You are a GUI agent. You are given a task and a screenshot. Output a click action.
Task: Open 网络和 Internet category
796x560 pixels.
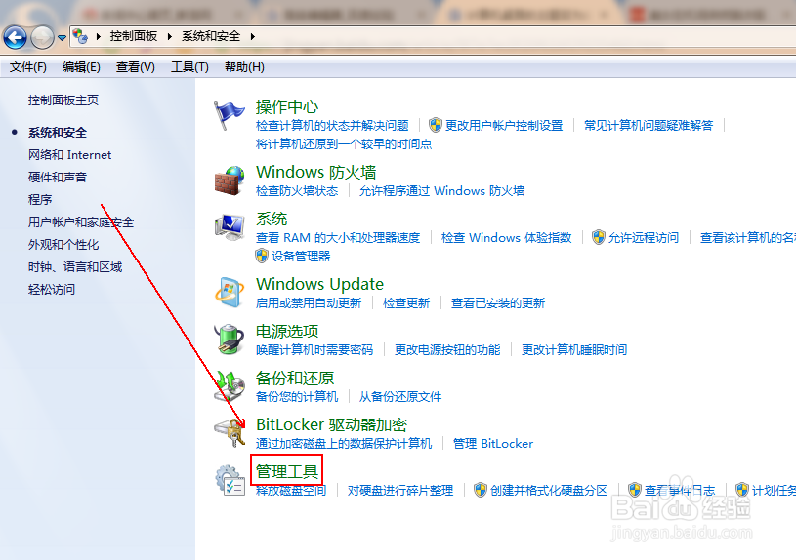tap(69, 155)
